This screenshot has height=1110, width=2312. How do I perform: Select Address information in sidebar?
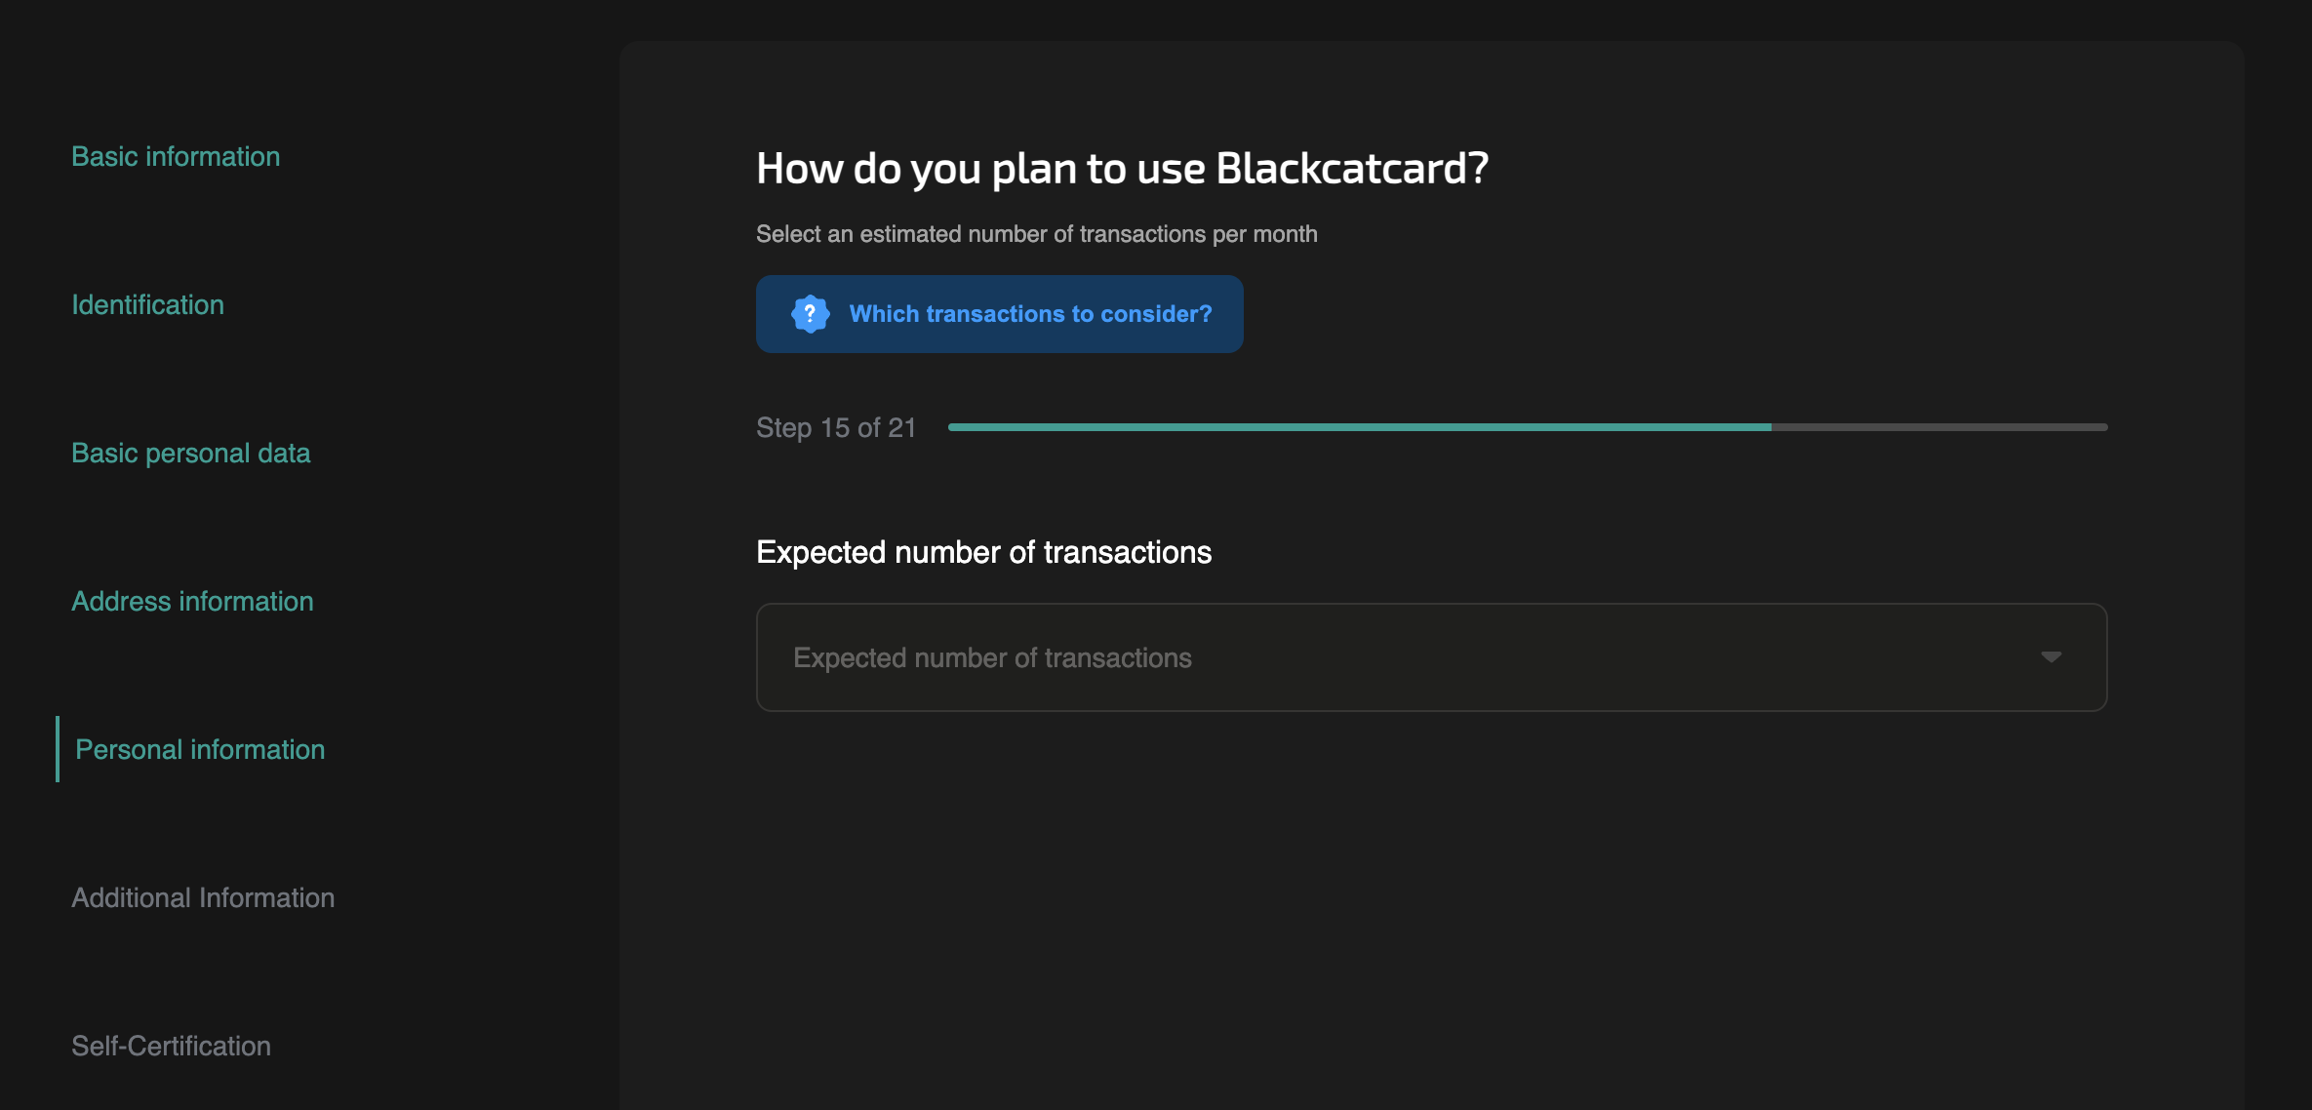(x=192, y=601)
